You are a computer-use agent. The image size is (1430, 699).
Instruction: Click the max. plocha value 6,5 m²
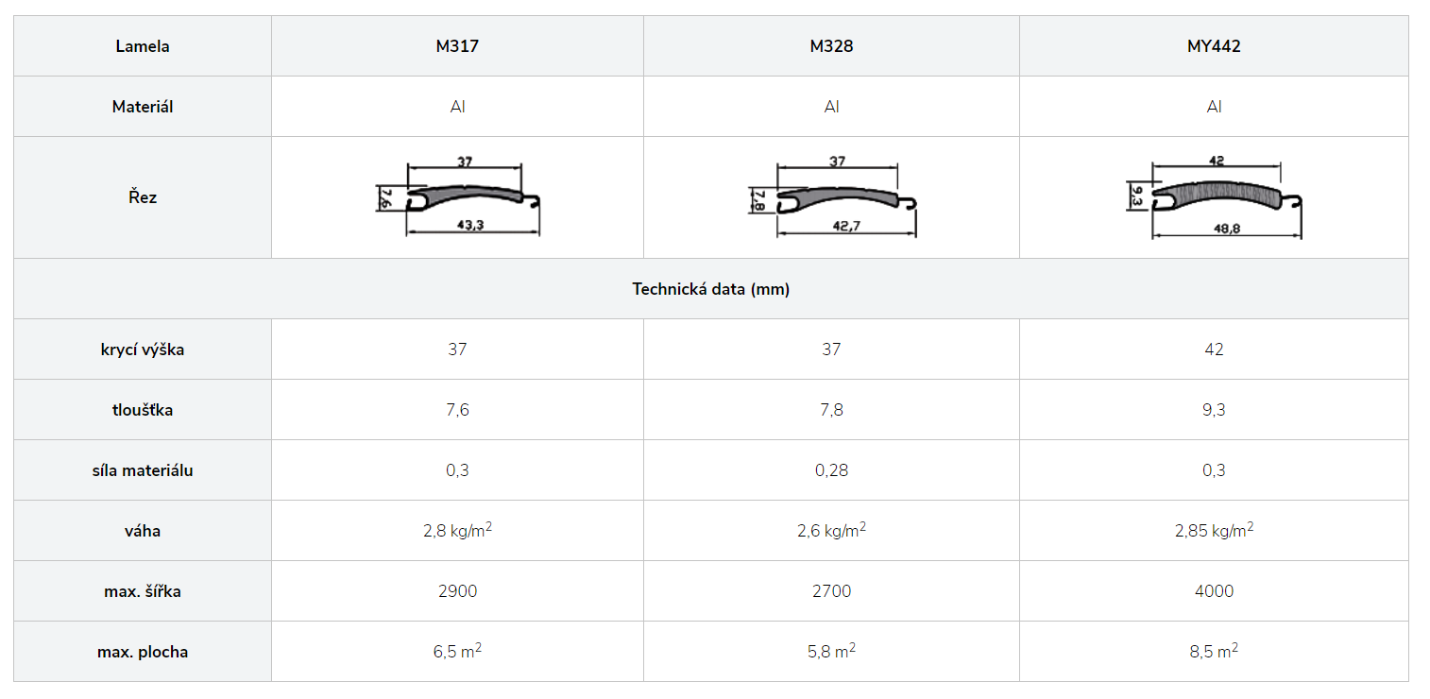click(457, 651)
